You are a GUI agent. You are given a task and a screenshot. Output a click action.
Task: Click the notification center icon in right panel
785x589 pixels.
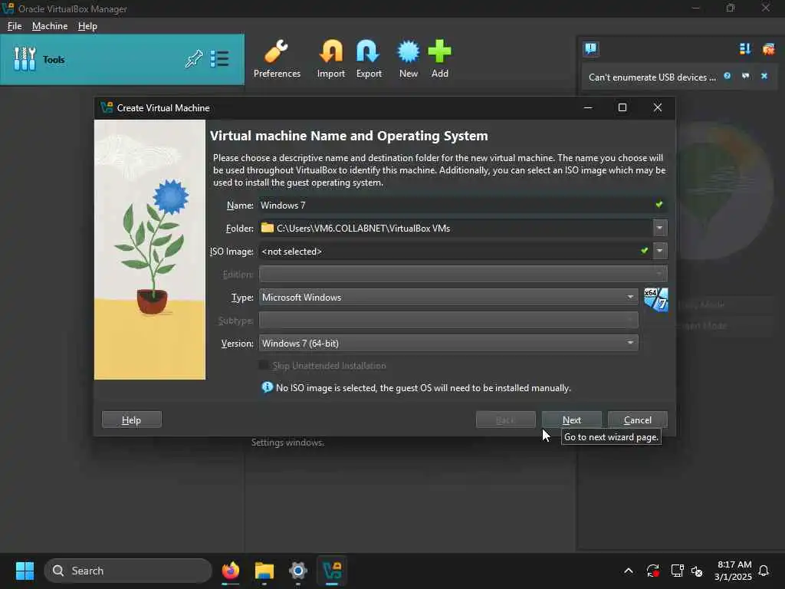pyautogui.click(x=591, y=48)
